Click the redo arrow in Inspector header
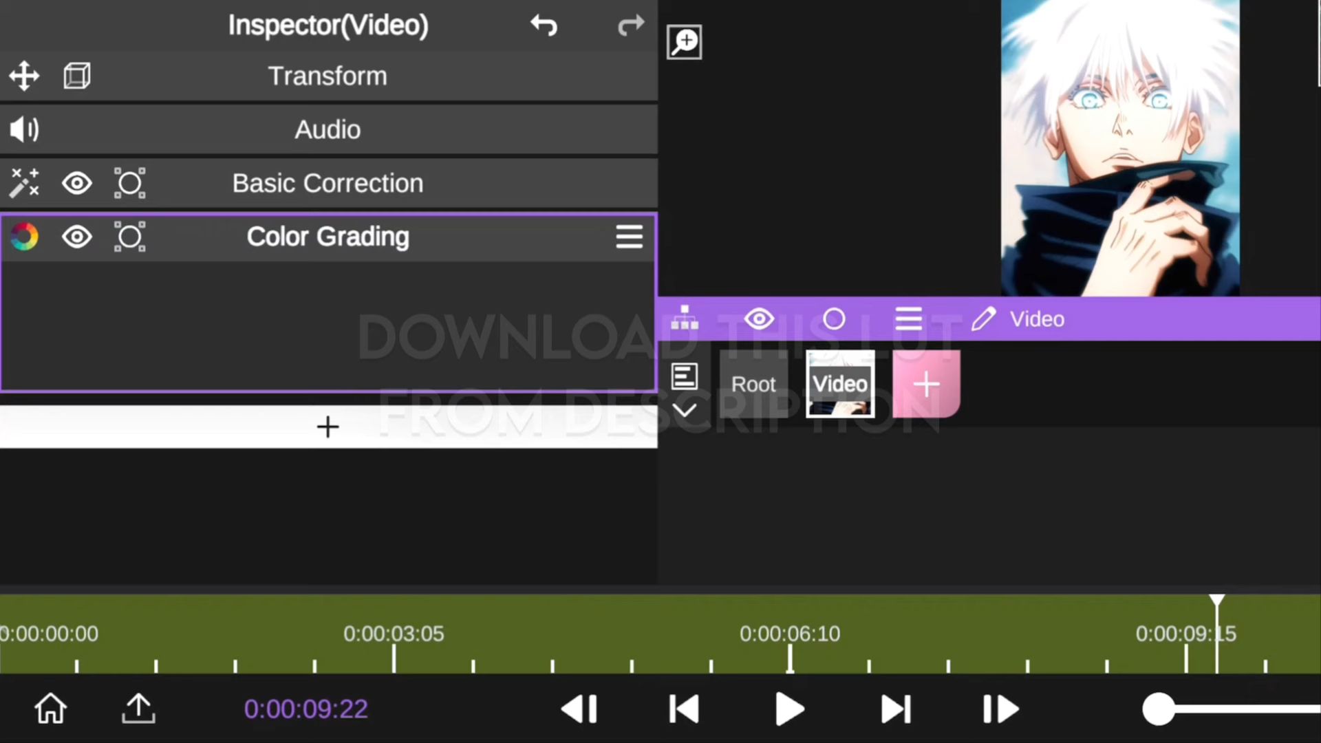 coord(630,25)
